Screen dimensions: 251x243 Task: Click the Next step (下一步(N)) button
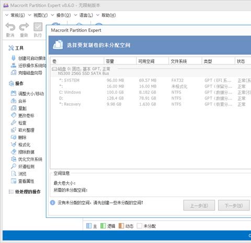234,205
